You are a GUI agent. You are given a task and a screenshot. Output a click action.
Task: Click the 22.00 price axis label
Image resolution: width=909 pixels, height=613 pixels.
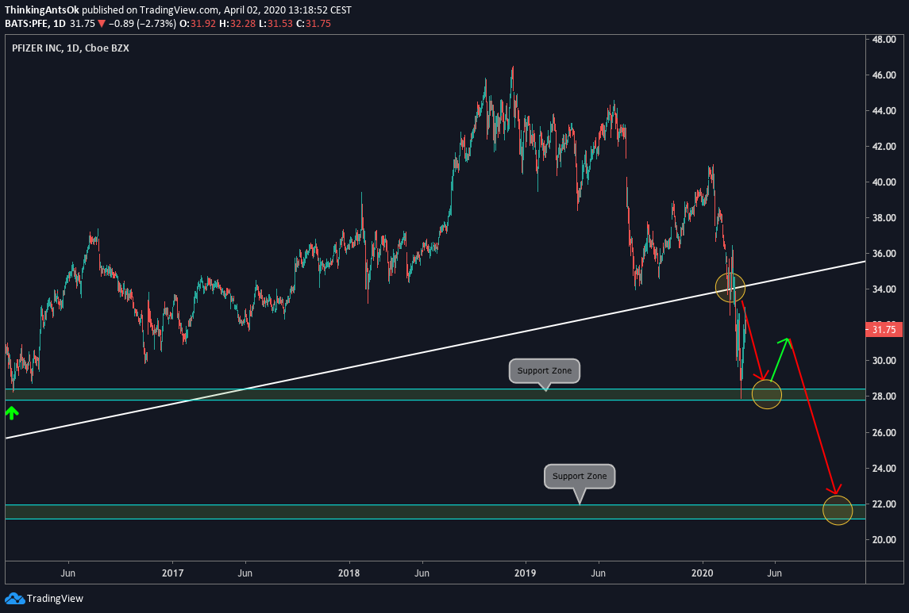tap(884, 504)
